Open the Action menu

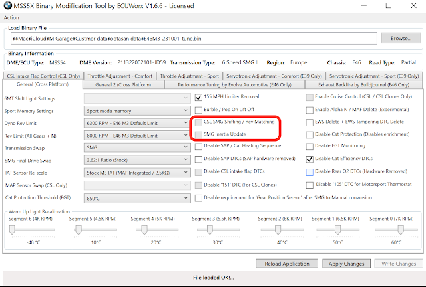11,18
